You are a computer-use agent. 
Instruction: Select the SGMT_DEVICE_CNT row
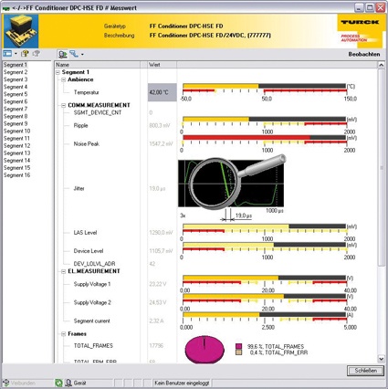tap(98, 112)
